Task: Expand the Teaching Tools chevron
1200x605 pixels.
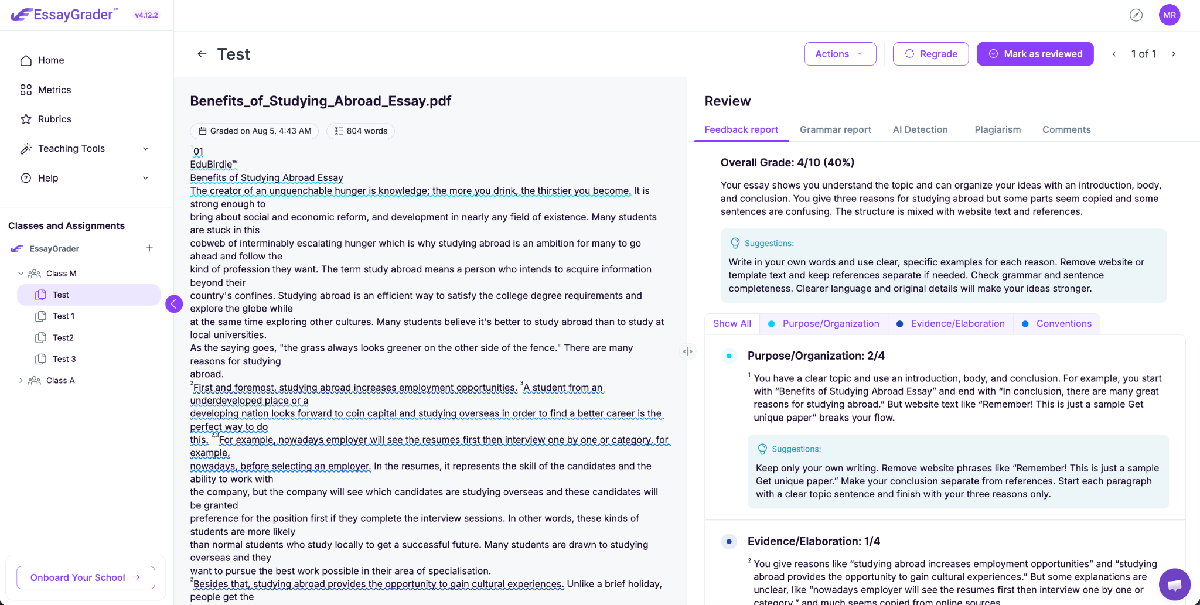Action: tap(146, 149)
